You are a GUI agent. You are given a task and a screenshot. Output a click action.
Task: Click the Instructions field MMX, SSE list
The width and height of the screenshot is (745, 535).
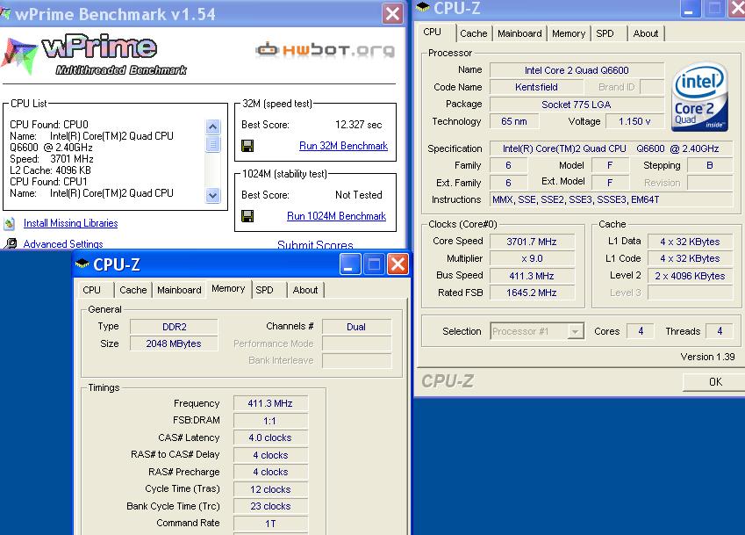tap(611, 199)
